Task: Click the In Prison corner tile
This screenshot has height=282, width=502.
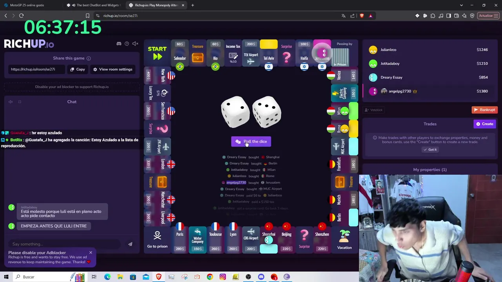Action: [344, 54]
